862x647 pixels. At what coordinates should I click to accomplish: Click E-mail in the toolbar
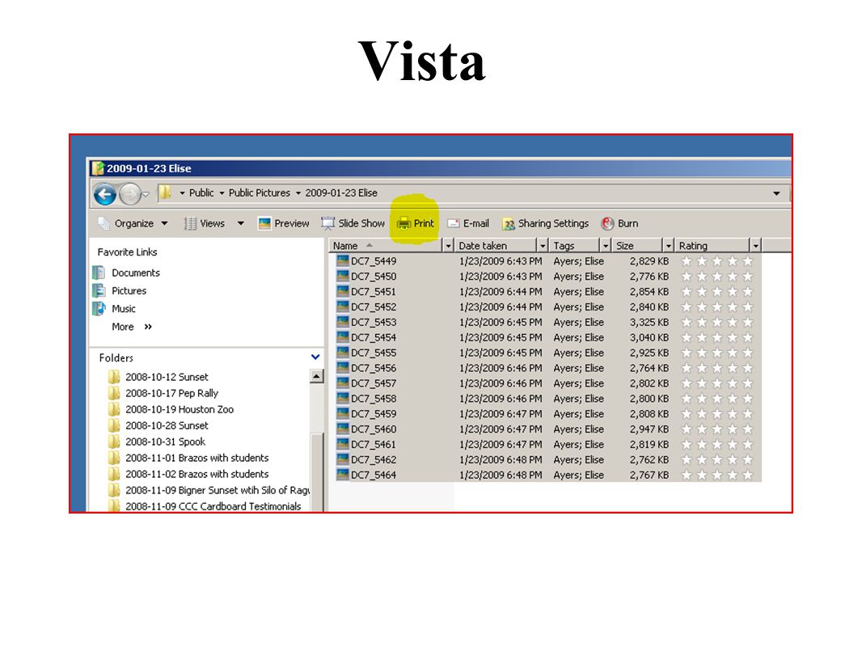468,223
